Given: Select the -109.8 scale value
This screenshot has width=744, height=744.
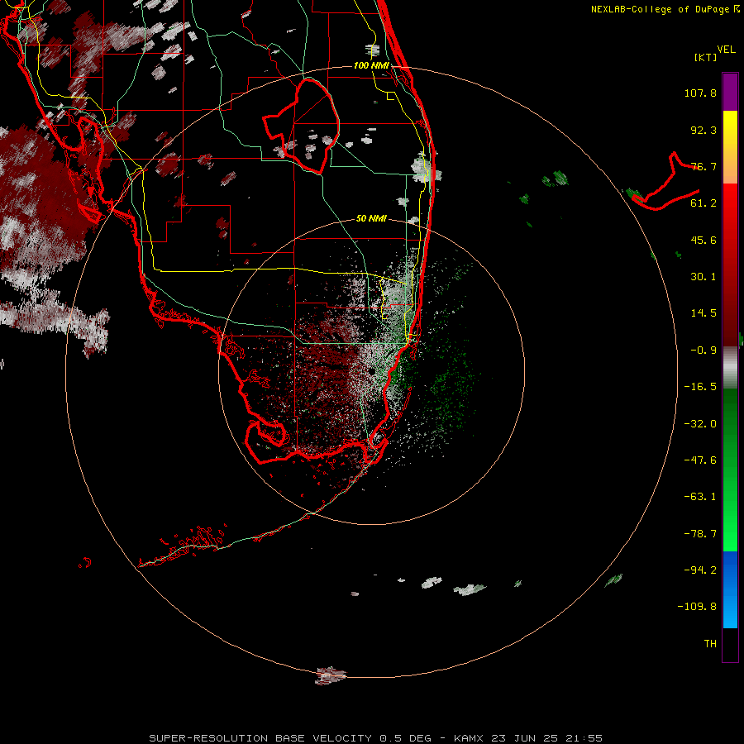Looking at the screenshot, I should click(697, 607).
